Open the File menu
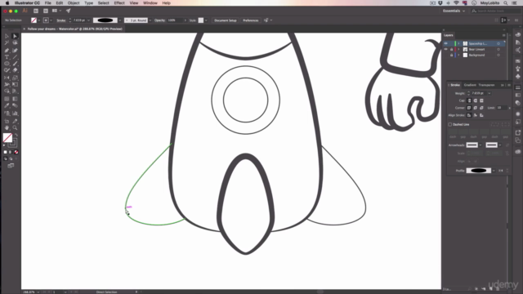 (x=48, y=3)
